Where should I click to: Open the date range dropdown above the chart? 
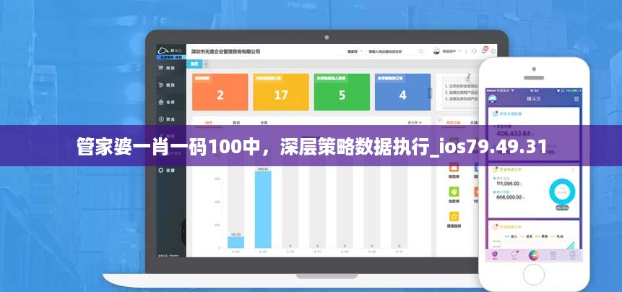416,123
